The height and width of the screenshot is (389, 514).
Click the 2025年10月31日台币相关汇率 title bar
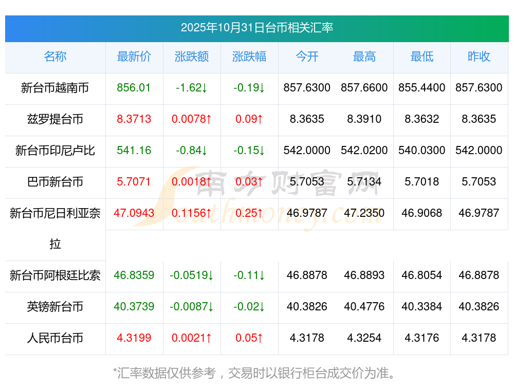tap(256, 28)
